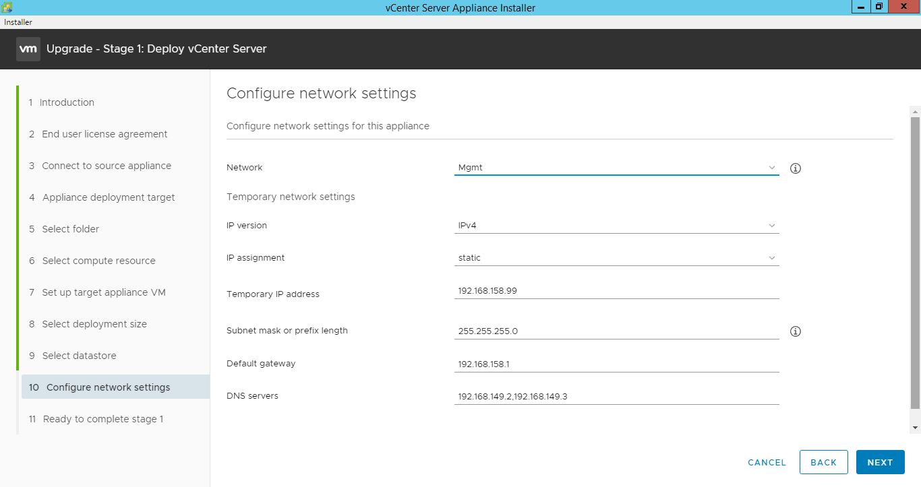This screenshot has width=921, height=487.
Task: Open the Installer menu
Action: coord(18,22)
